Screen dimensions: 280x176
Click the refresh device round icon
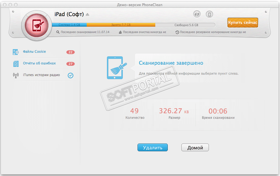197,14
